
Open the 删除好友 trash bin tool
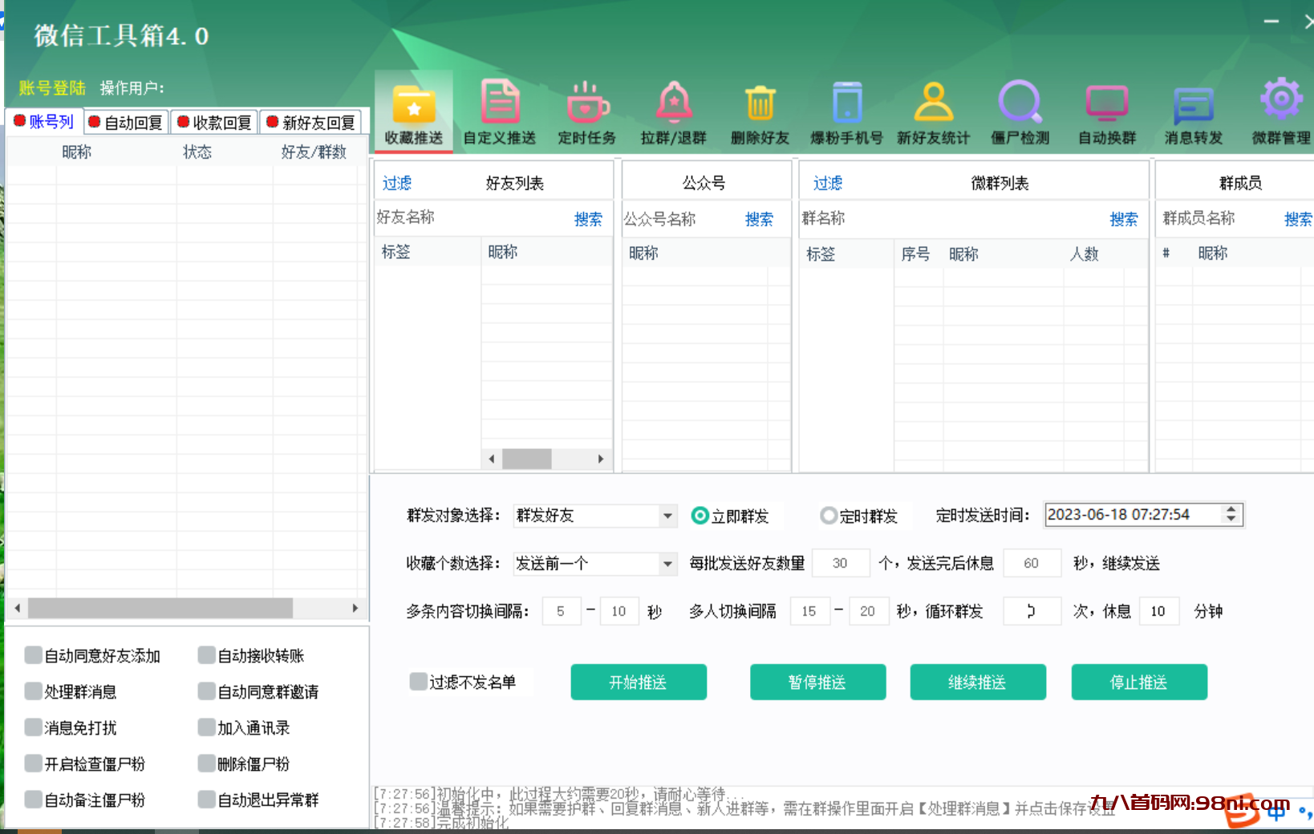pos(760,112)
